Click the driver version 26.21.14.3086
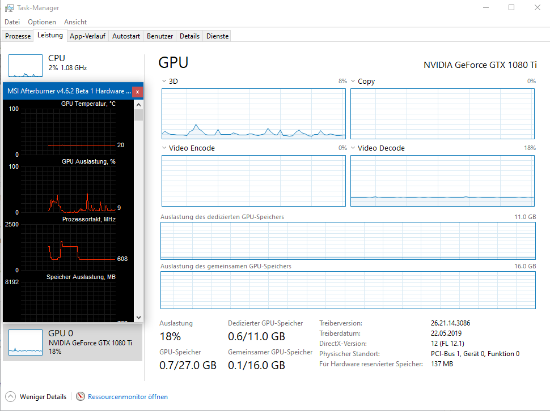The width and height of the screenshot is (550, 411). tap(450, 323)
